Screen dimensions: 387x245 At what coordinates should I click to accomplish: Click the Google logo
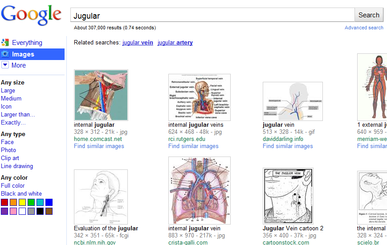coord(31,15)
